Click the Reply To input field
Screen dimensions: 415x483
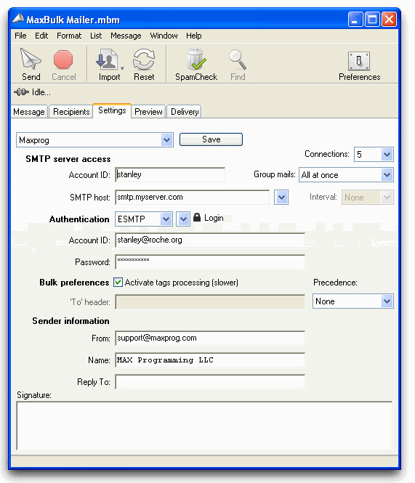(210, 382)
